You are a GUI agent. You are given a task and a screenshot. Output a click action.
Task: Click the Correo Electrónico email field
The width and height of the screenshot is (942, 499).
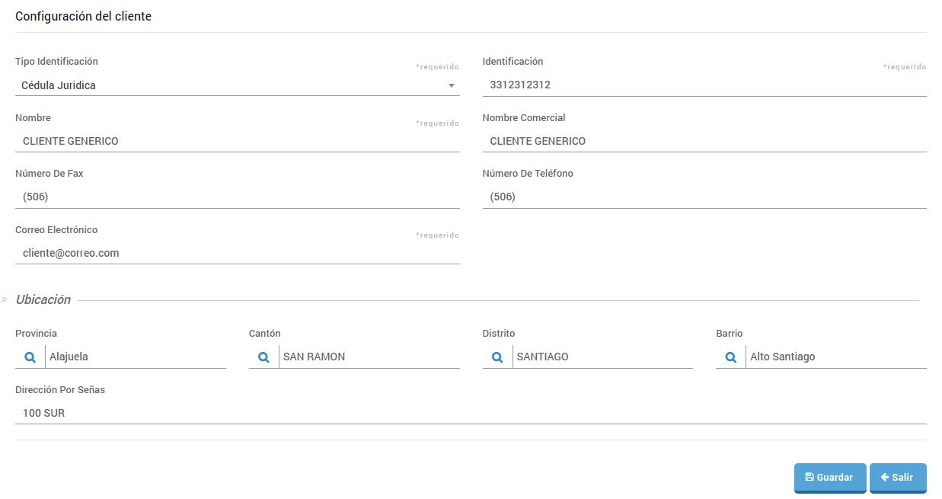(x=237, y=253)
